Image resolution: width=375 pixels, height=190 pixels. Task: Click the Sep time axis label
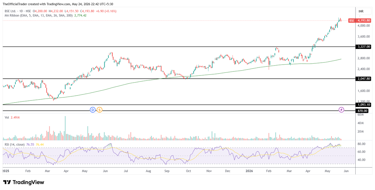(167, 171)
